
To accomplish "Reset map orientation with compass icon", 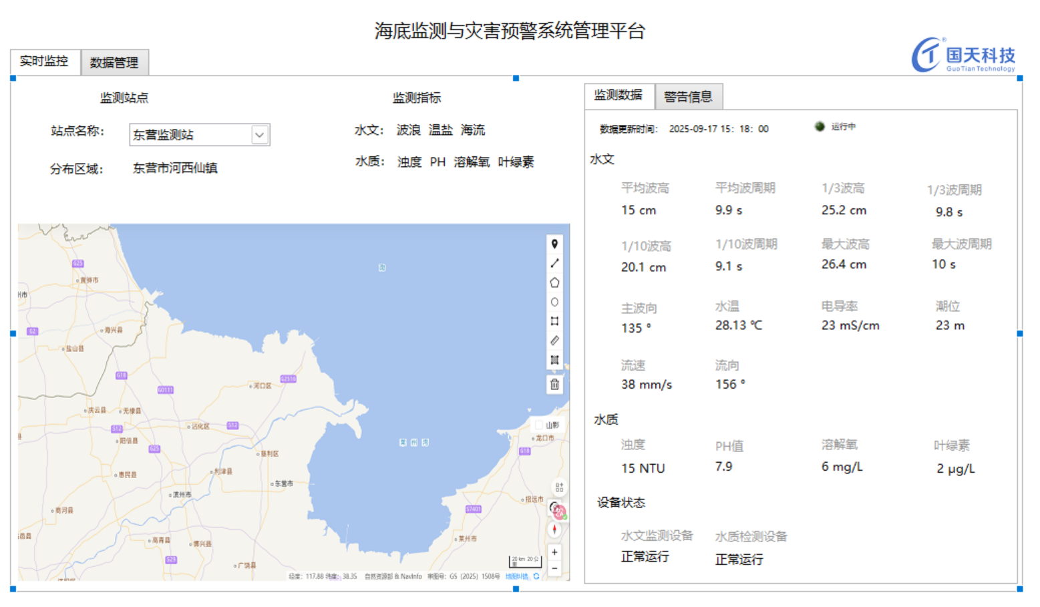I will [x=554, y=530].
